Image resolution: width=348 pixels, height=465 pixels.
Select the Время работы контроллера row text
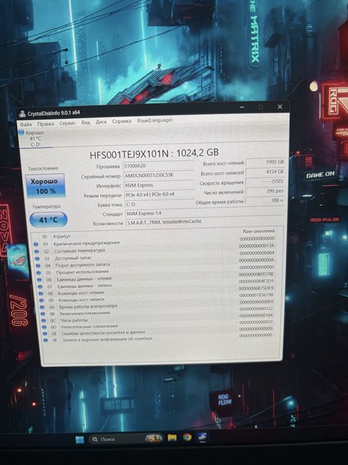88,306
